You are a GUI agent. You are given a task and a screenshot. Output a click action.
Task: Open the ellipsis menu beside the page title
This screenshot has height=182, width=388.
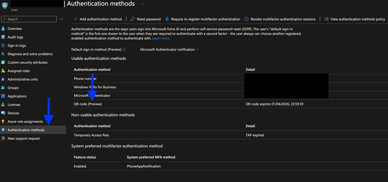click(x=143, y=4)
